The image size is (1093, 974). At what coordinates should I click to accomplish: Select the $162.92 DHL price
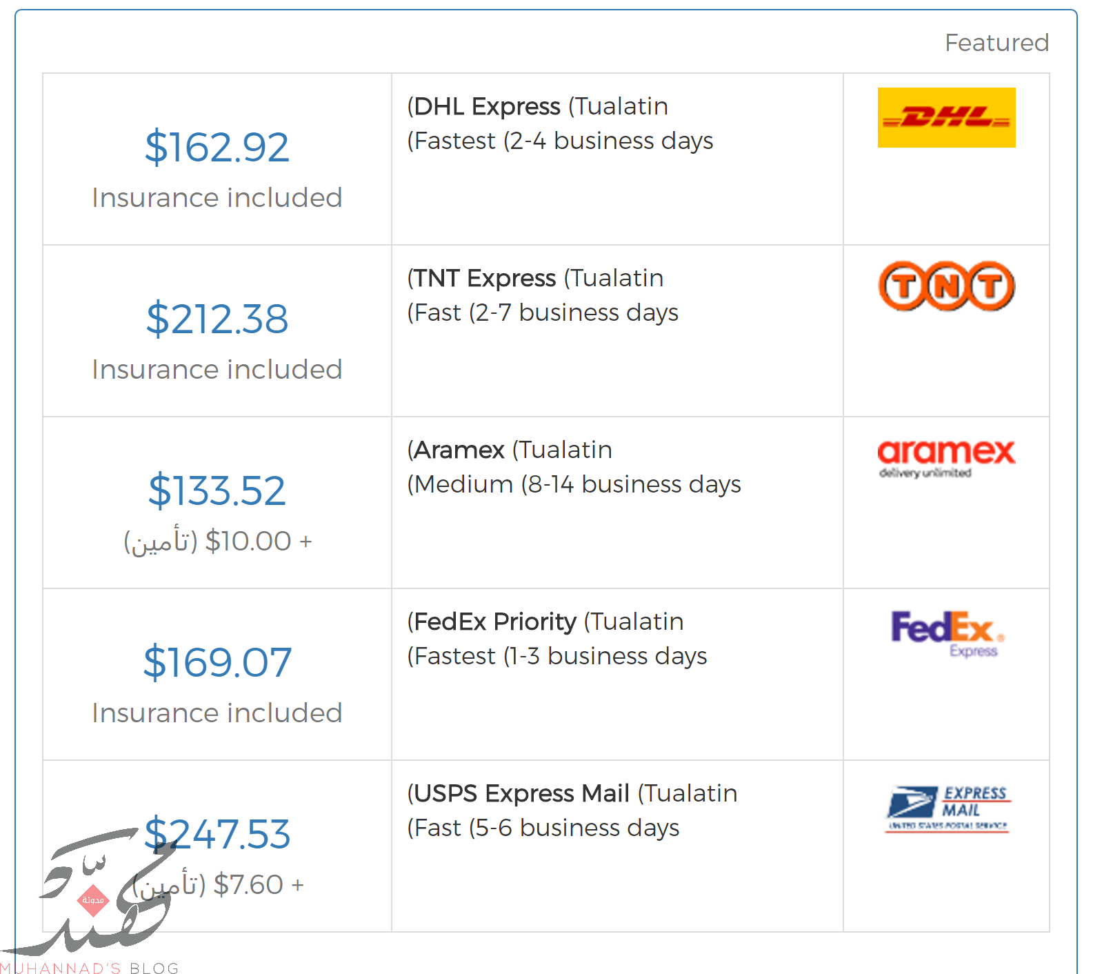tap(217, 147)
